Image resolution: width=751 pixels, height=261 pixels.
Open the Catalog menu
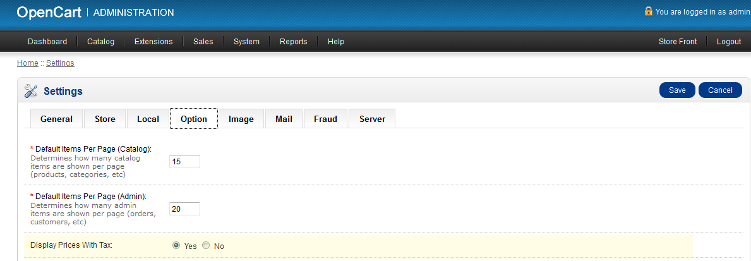(100, 42)
